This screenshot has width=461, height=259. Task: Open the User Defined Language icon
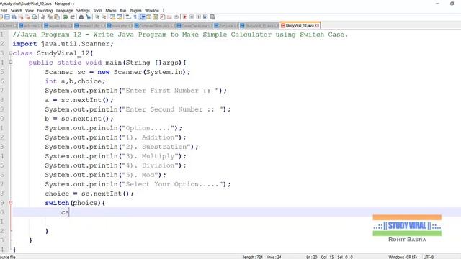[149, 17]
